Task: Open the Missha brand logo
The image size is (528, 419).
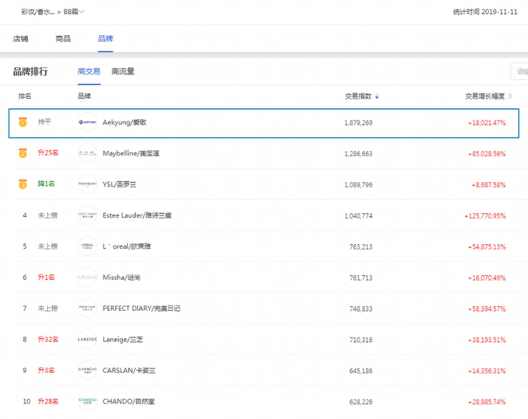Action: click(x=88, y=277)
